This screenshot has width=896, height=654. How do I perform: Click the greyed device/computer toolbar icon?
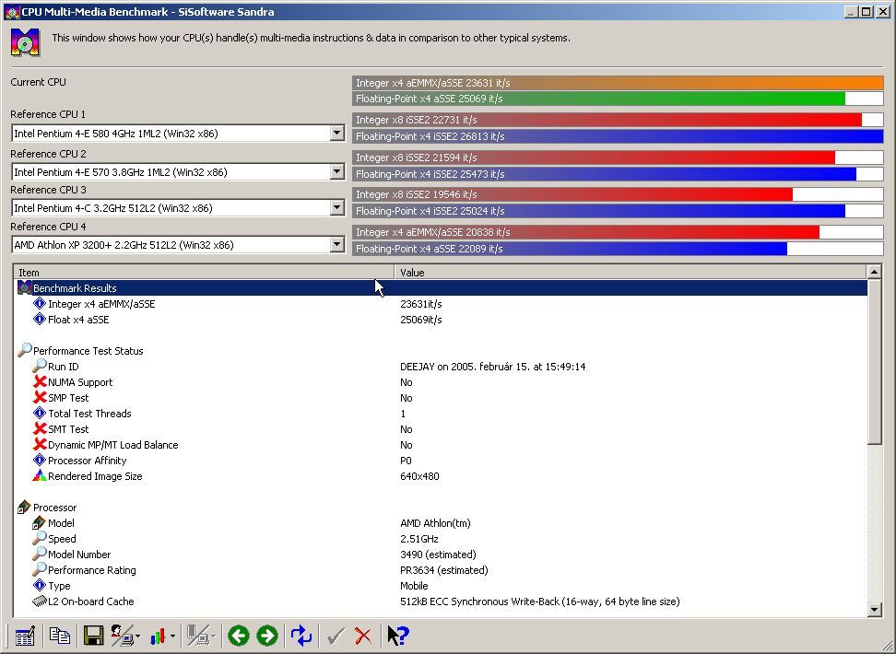pyautogui.click(x=199, y=636)
